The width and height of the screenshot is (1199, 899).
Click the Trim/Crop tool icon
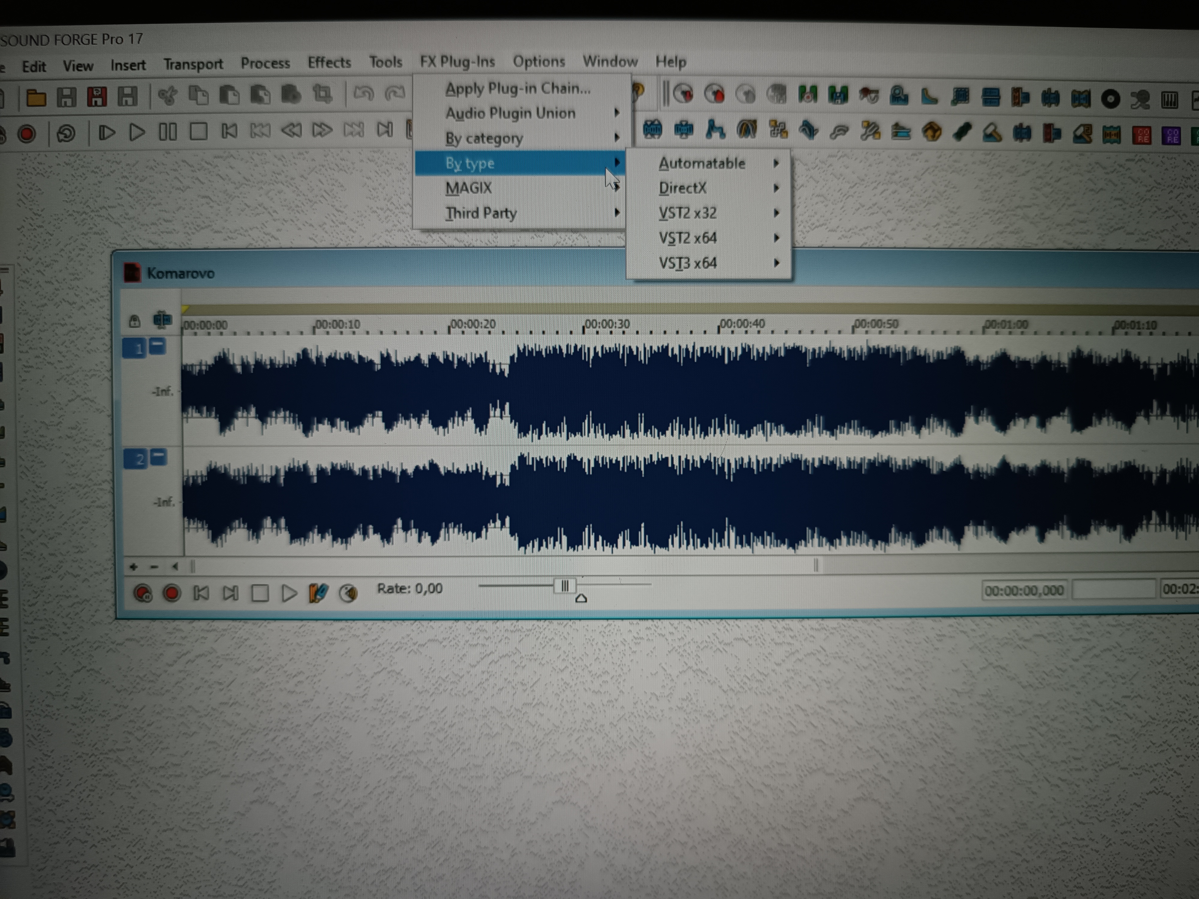click(x=323, y=94)
